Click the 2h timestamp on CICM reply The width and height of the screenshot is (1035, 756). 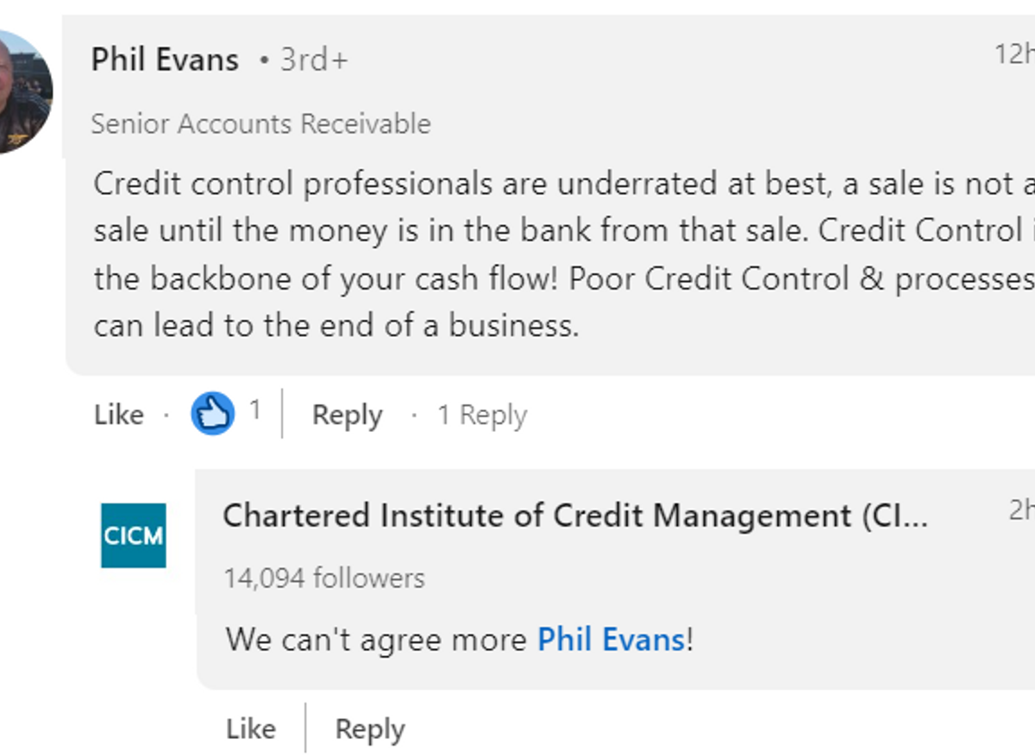(1021, 510)
